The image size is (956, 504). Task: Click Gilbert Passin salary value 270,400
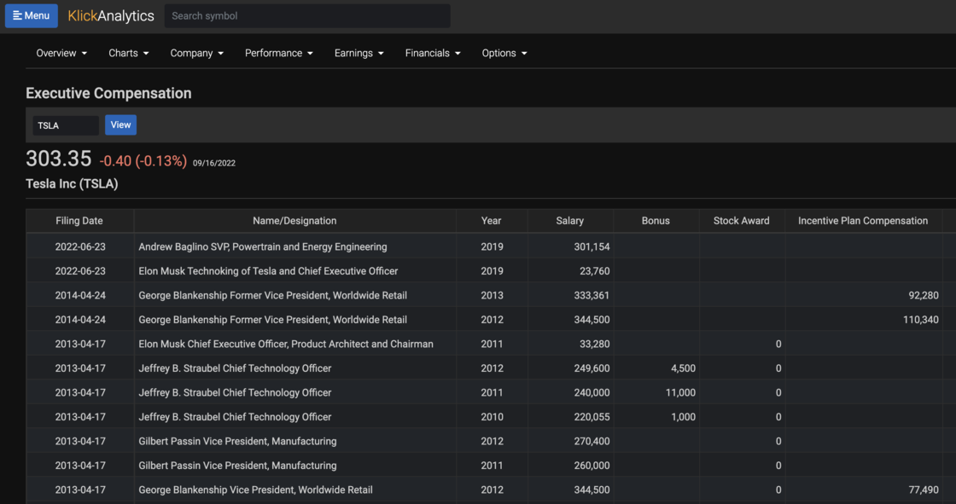[592, 441]
